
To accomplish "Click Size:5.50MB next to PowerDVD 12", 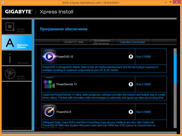I will [143, 57].
